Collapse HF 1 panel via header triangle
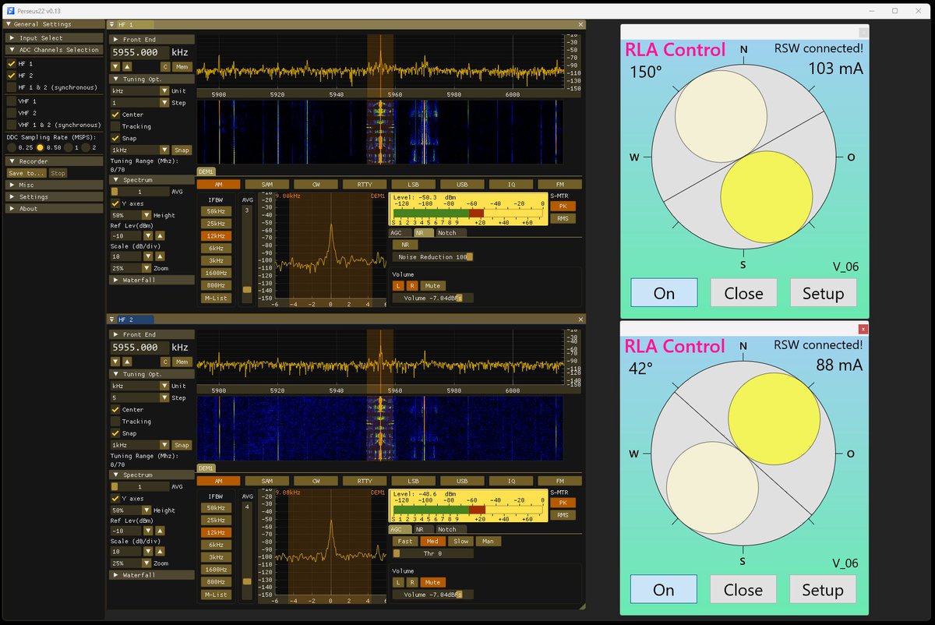 (112, 25)
